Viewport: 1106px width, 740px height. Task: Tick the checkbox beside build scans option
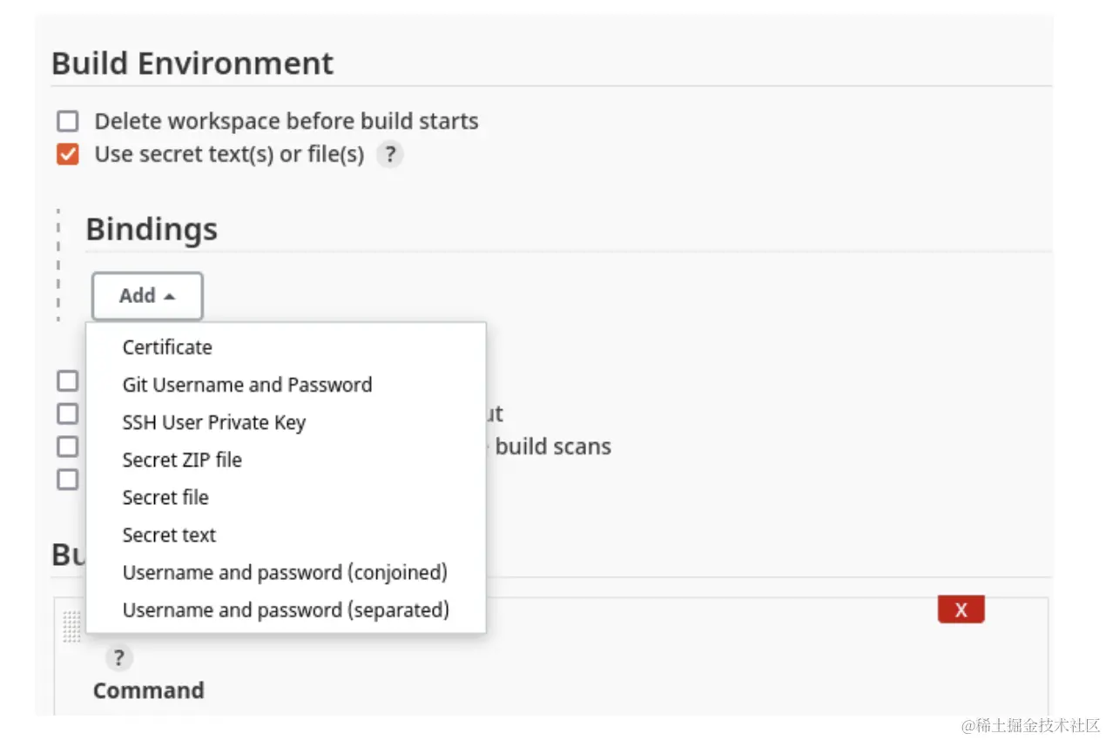[68, 447]
